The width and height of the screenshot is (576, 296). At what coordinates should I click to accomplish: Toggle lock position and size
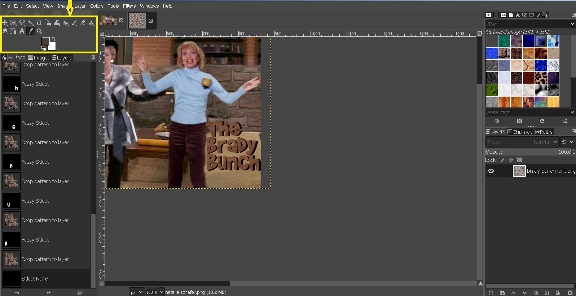511,160
